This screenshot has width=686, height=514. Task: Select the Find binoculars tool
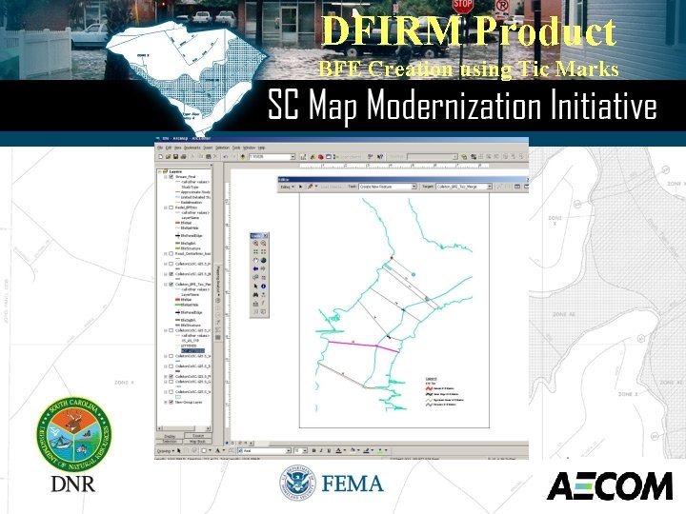pyautogui.click(x=255, y=295)
